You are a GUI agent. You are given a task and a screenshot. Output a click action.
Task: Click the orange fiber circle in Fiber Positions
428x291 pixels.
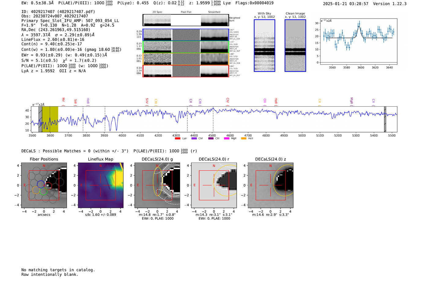tap(36, 190)
